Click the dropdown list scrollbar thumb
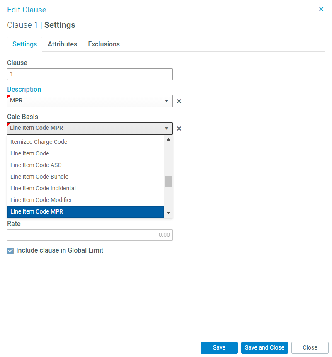 [x=168, y=182]
